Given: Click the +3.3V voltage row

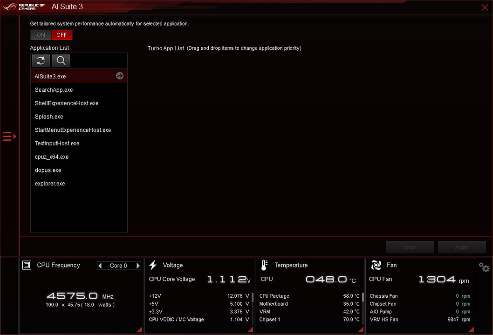Looking at the screenshot, I should point(199,312).
